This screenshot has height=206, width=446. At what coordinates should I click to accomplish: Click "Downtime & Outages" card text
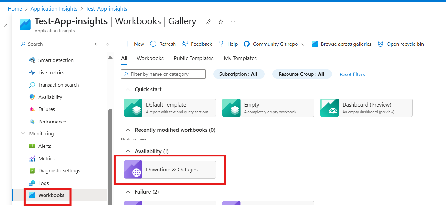pyautogui.click(x=172, y=170)
